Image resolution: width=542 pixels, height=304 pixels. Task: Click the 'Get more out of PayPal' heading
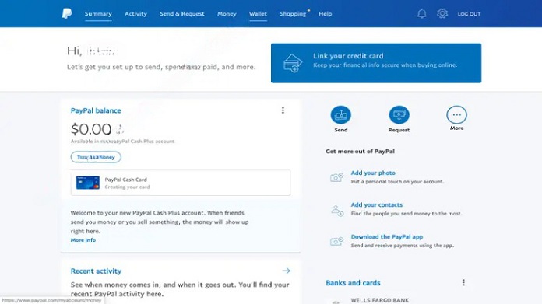(360, 151)
